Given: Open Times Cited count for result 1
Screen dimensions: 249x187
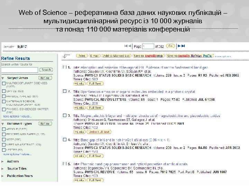Looking at the screenshot, I should pyautogui.click(x=95, y=79).
